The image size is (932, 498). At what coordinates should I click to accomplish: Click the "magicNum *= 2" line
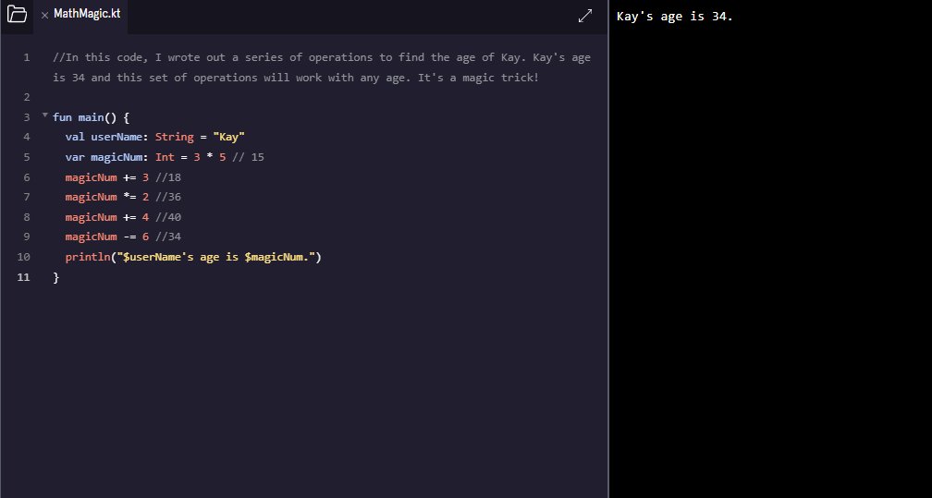(106, 197)
